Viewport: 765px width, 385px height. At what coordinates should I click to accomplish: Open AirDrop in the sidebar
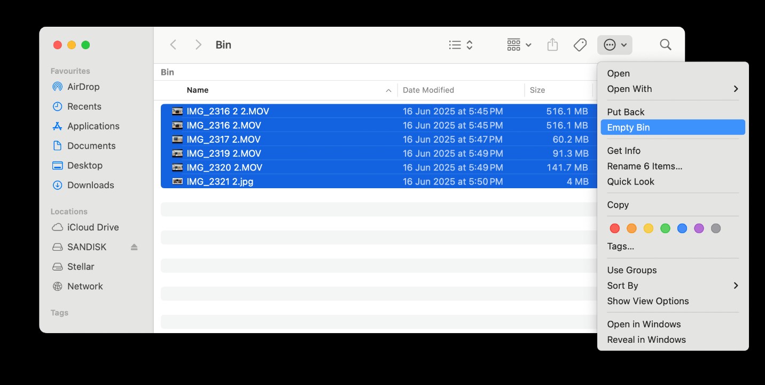pos(83,87)
